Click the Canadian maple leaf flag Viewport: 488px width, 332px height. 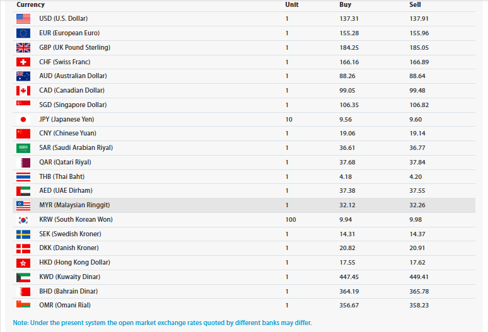click(x=23, y=91)
